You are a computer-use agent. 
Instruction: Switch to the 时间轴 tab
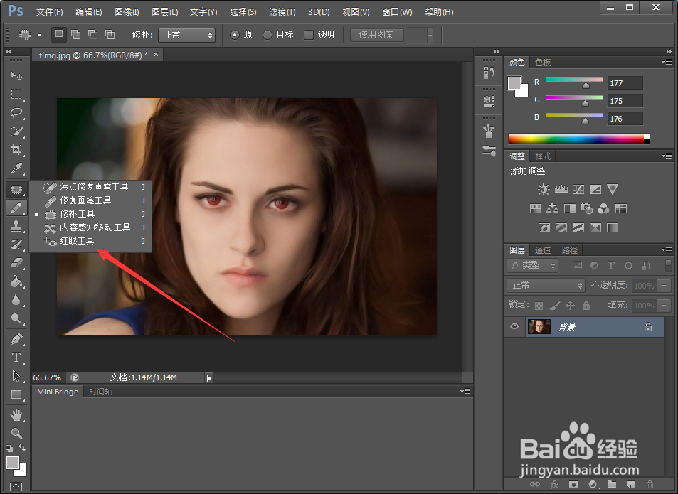click(100, 392)
